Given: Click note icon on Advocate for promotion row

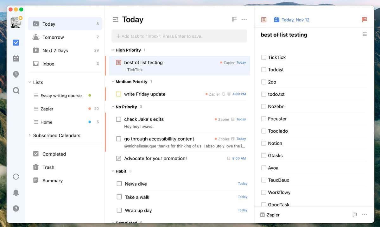Looking at the screenshot, I should click(229, 158).
